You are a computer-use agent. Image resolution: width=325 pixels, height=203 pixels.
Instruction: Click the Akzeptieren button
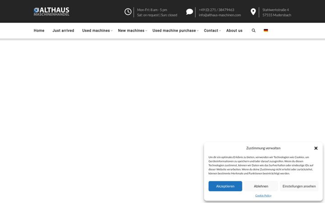pyautogui.click(x=225, y=186)
